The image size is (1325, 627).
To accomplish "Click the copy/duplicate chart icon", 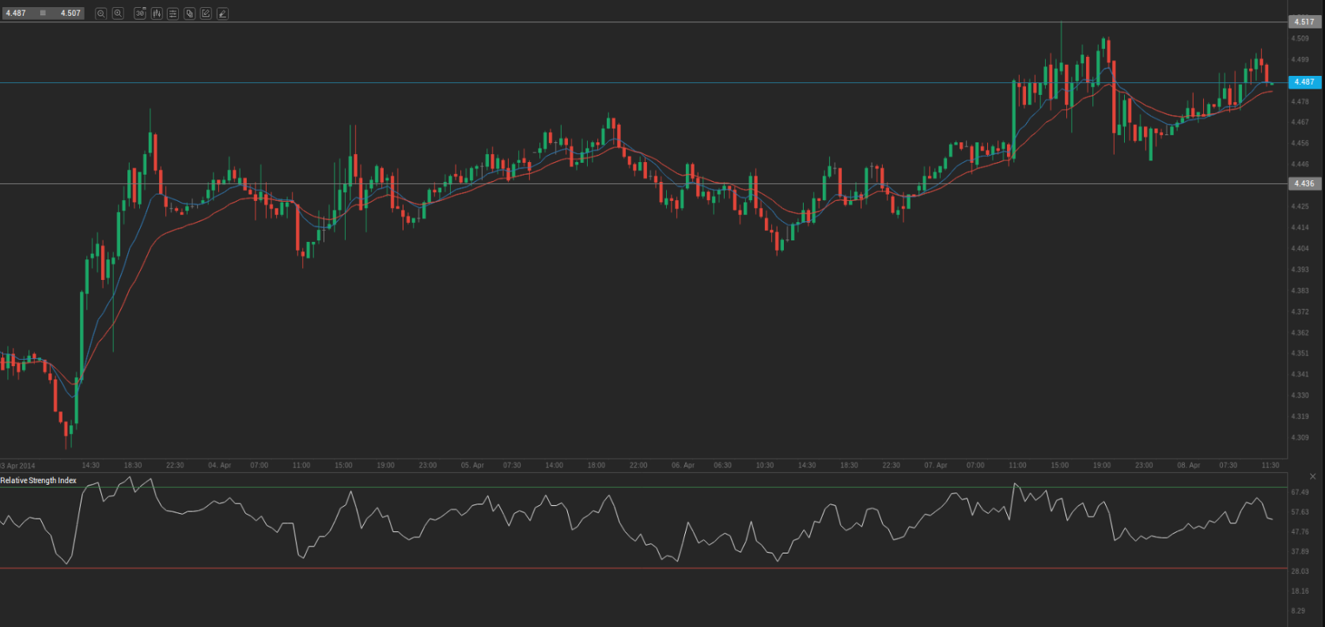I will (190, 13).
